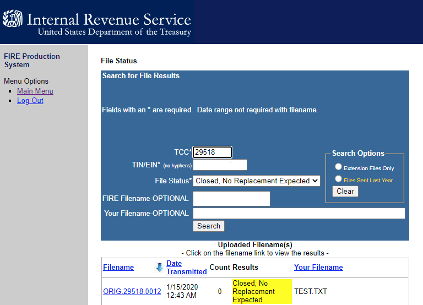Click Log Out in Menu Options
The height and width of the screenshot is (305, 423).
coord(30,100)
